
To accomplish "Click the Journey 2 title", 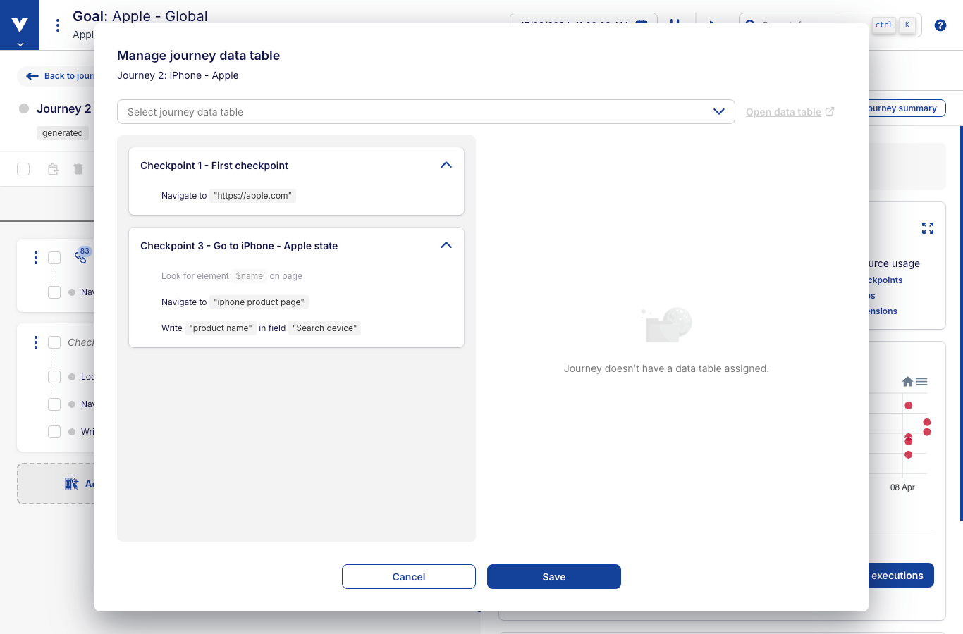I will [x=64, y=108].
